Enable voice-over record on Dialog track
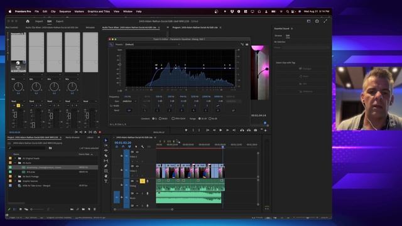The image size is (402, 226). (x=148, y=181)
